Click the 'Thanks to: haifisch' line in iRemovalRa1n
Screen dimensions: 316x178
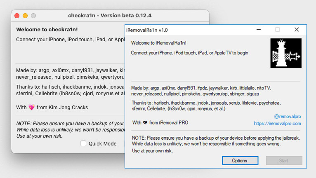[x=206, y=103]
